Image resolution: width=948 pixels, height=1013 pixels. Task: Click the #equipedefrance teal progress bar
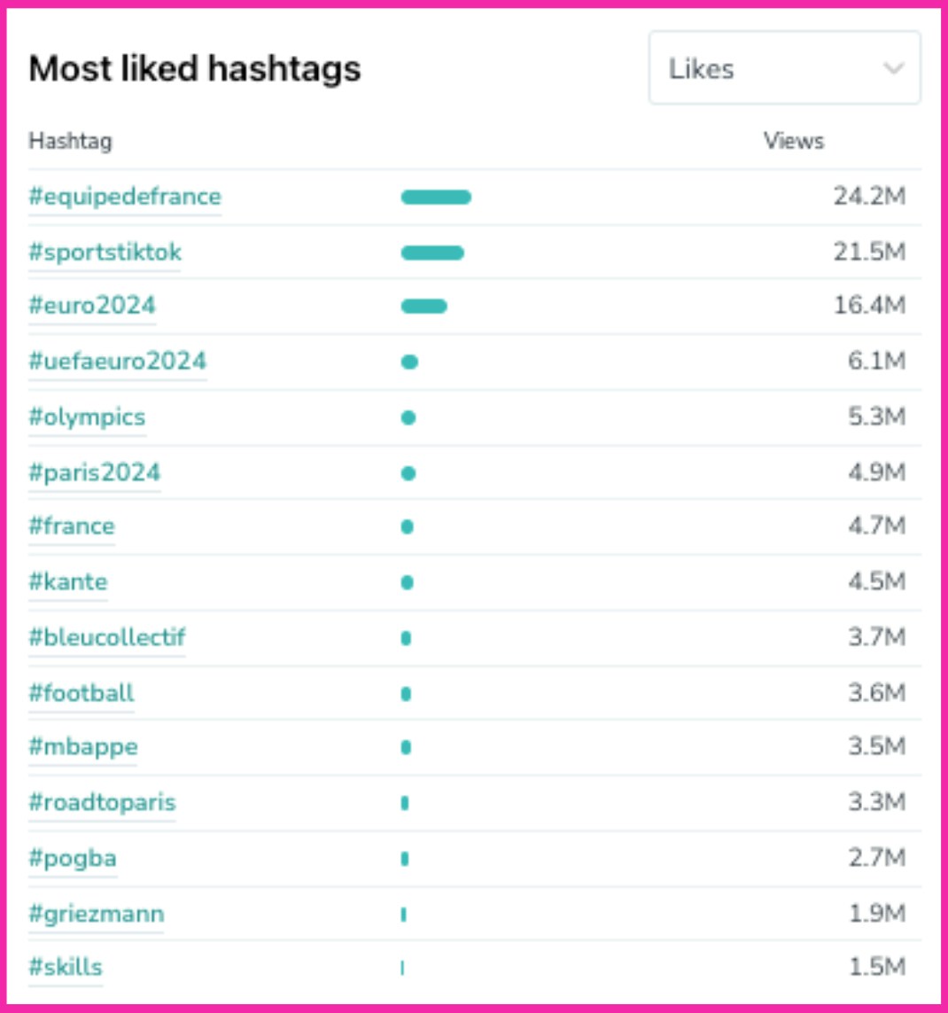[x=436, y=197]
